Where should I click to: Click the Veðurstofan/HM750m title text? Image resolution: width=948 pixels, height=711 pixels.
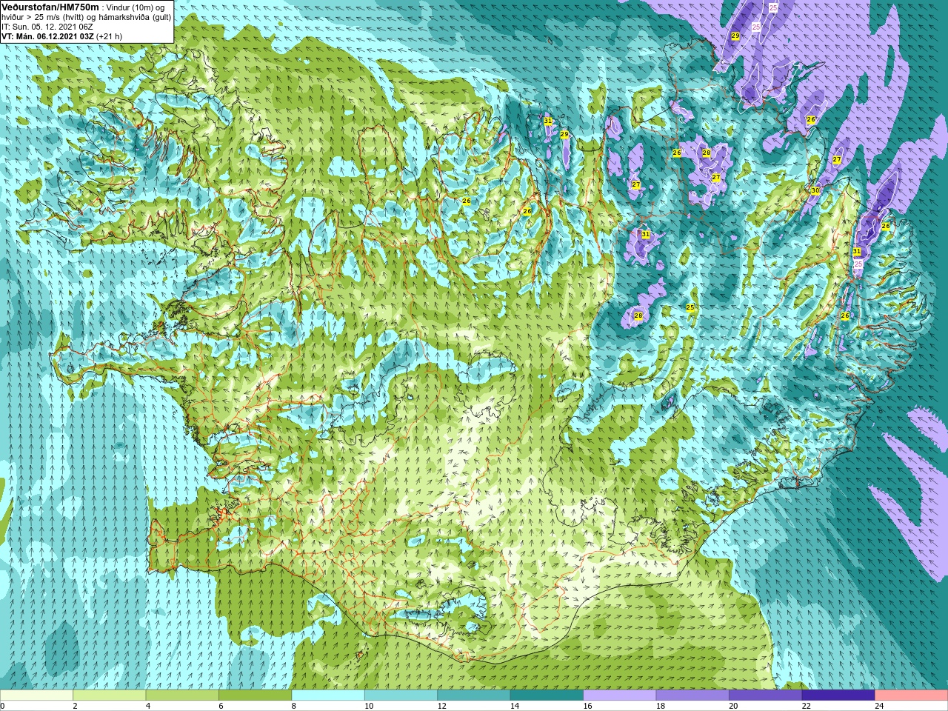click(x=50, y=7)
